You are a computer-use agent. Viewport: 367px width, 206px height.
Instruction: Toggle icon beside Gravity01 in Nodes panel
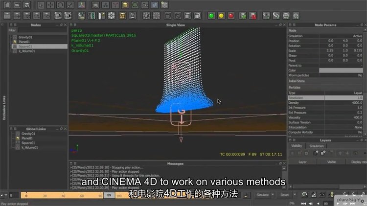pyautogui.click(x=15, y=37)
